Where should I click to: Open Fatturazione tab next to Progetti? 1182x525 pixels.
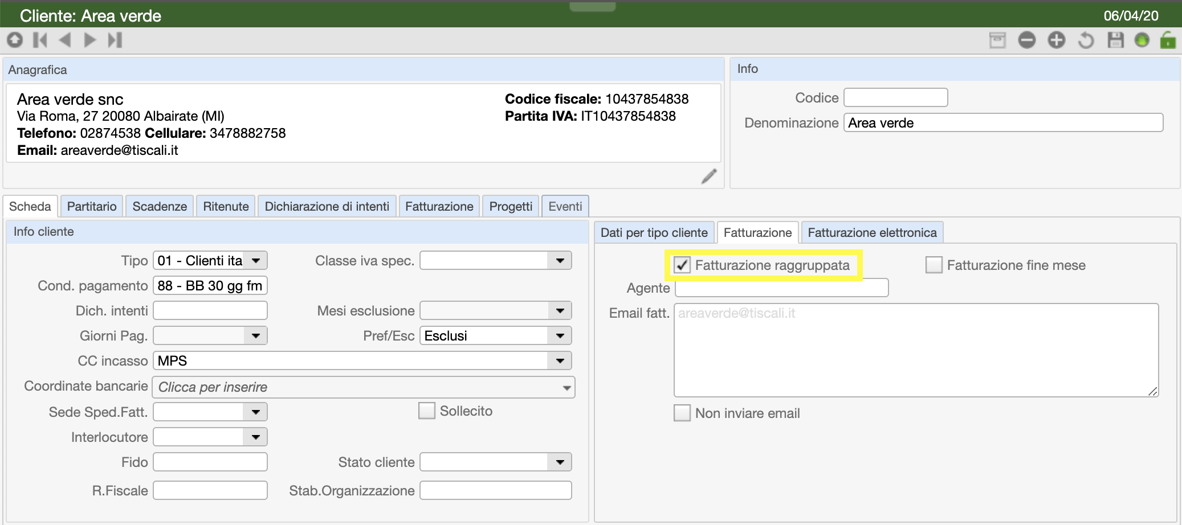pyautogui.click(x=439, y=207)
